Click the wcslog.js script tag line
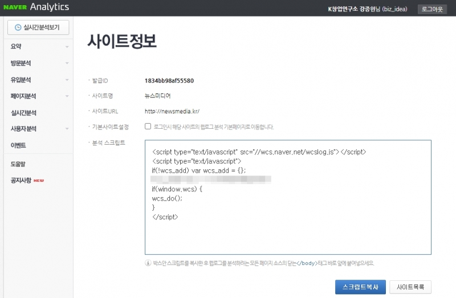The image size is (456, 298). click(259, 152)
